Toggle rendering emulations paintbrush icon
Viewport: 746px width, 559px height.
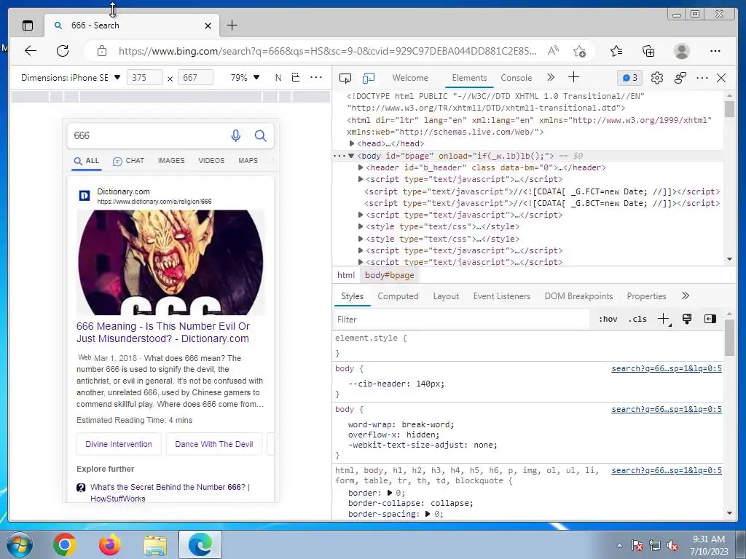686,319
